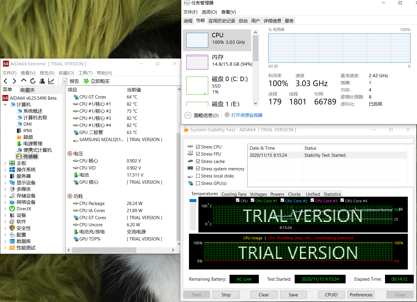This screenshot has height=302, width=417.
Task: Click the Save button in Stability Test
Action: coord(293,295)
